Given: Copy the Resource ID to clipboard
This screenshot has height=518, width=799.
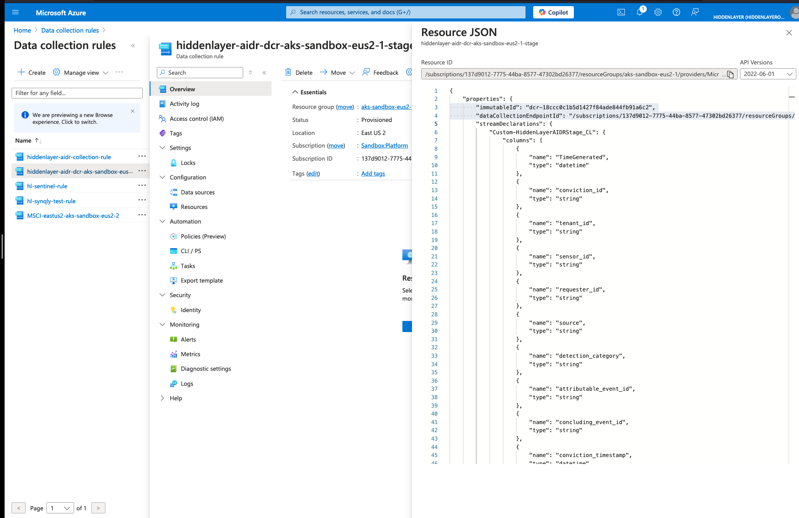Looking at the screenshot, I should [x=730, y=74].
